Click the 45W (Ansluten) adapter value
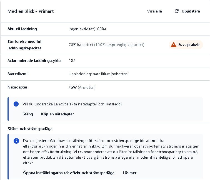 [x=82, y=87]
